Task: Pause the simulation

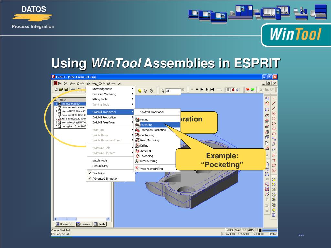Action: tap(197, 90)
